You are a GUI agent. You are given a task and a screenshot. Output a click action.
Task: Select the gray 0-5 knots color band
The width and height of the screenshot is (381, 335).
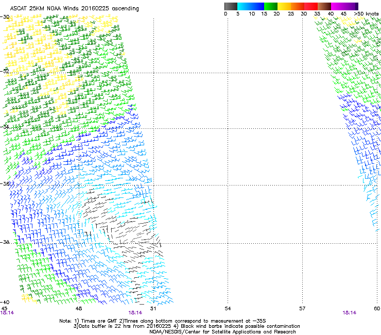[231, 6]
